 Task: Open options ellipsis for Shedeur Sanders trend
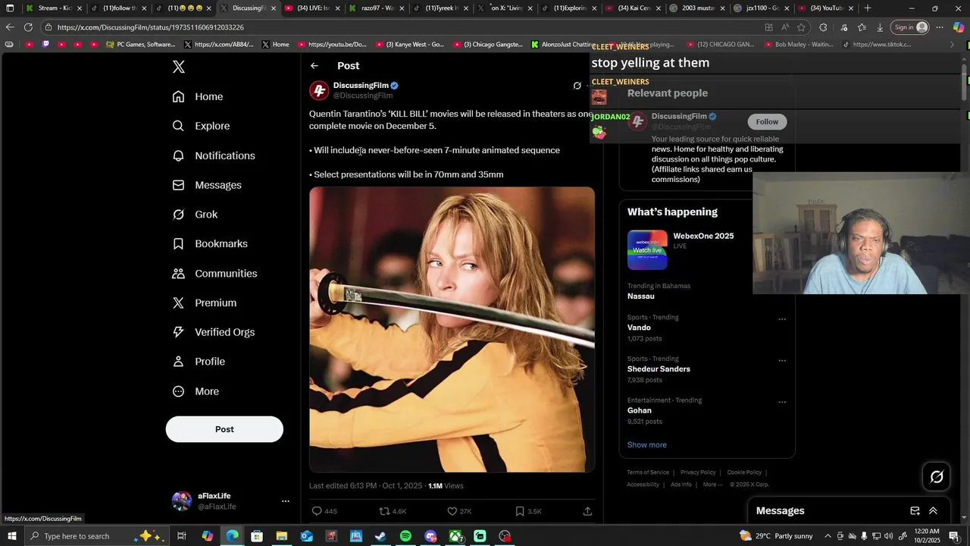[782, 361]
